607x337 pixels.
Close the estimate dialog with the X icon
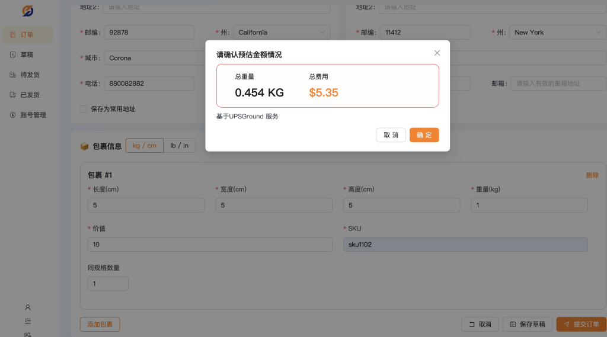437,53
